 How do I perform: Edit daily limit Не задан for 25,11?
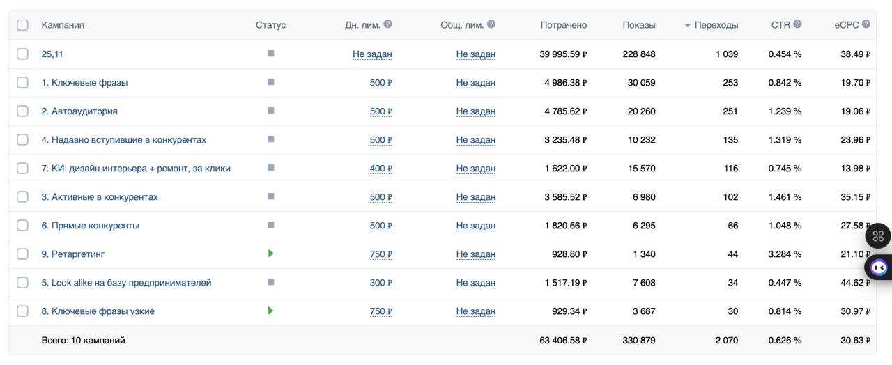coord(372,54)
